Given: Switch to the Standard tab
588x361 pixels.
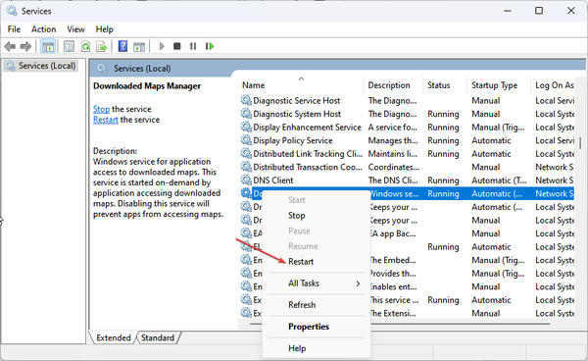Looking at the screenshot, I should coord(158,337).
